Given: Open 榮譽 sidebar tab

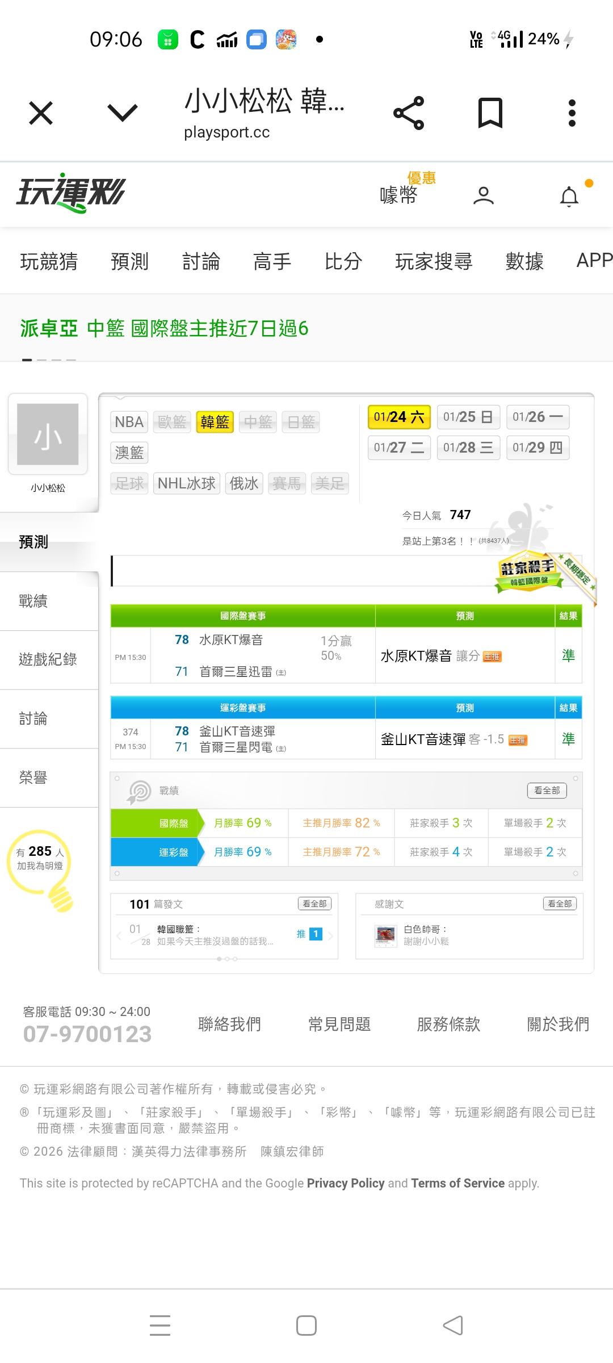Looking at the screenshot, I should tap(49, 778).
